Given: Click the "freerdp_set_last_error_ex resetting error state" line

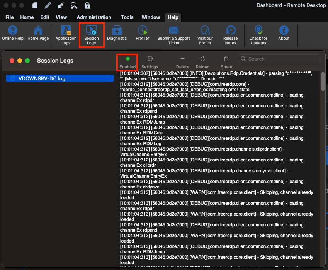Looking at the screenshot, I should (185, 90).
